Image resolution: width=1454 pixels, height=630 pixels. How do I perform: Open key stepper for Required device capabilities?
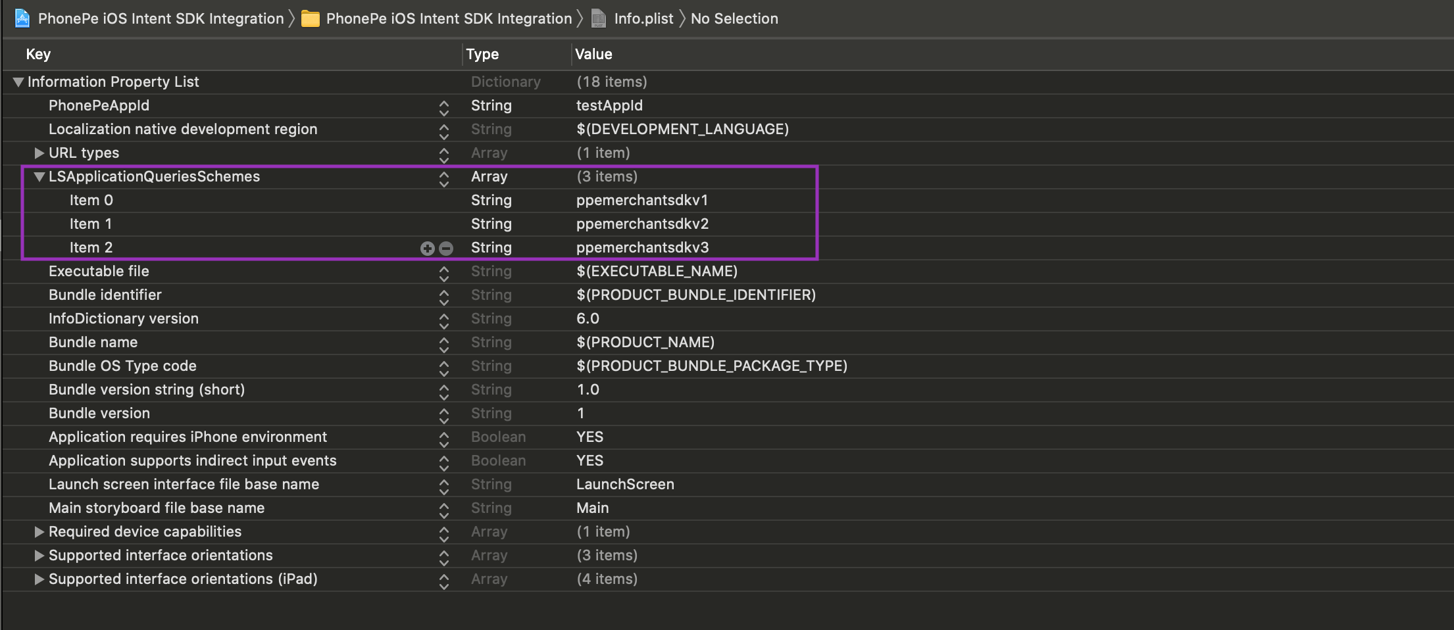(444, 534)
